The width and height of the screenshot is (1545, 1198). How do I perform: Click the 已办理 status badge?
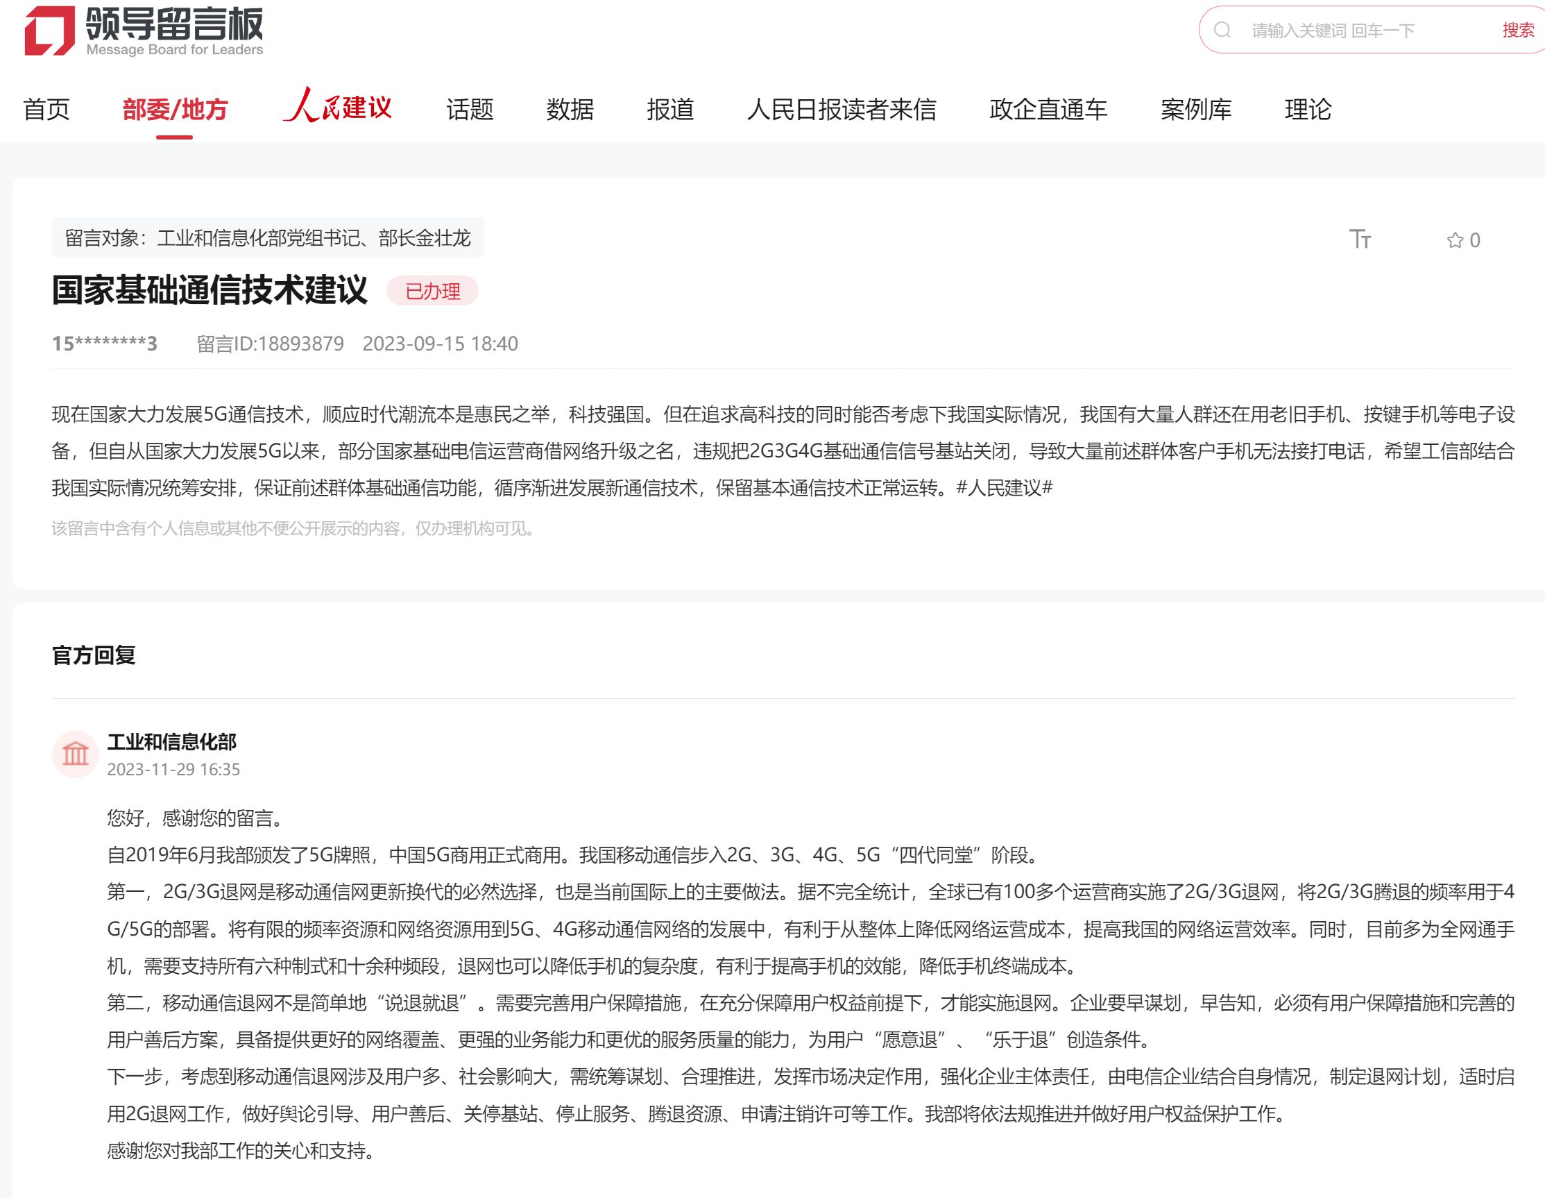pos(432,291)
